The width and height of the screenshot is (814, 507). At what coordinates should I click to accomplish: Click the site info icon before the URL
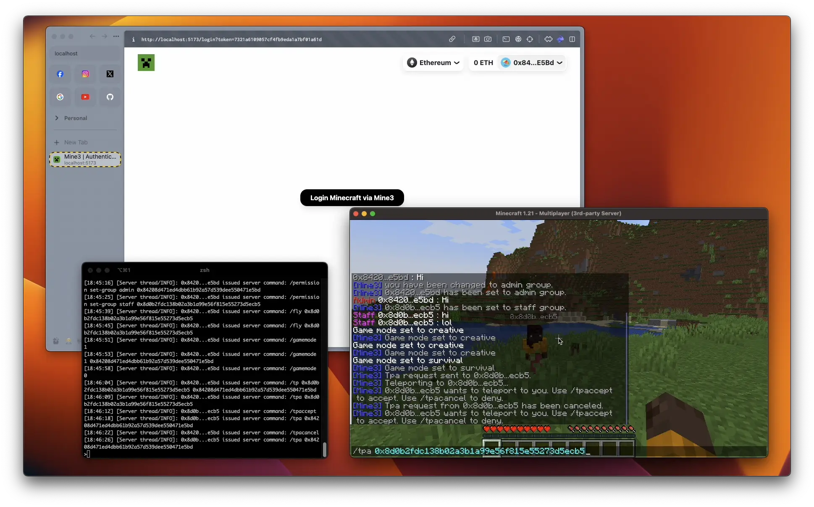click(x=134, y=39)
